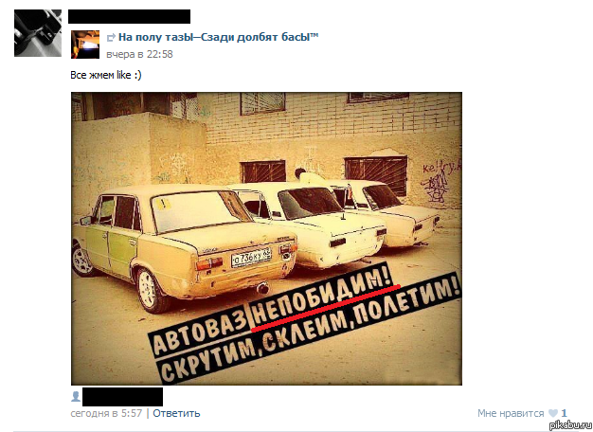
Task: Click the redacted name below the photo
Action: click(122, 397)
